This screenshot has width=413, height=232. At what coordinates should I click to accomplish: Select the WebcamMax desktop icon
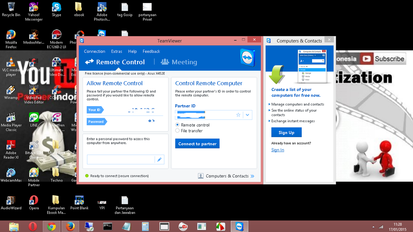(11, 175)
